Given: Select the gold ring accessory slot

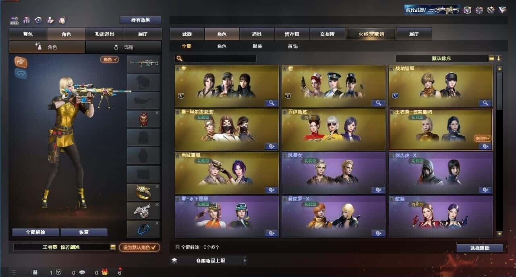Looking at the screenshot, I should click(x=143, y=192).
